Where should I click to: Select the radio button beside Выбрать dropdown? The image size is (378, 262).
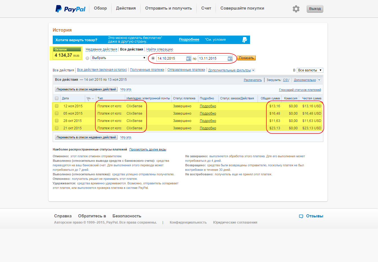coord(87,58)
